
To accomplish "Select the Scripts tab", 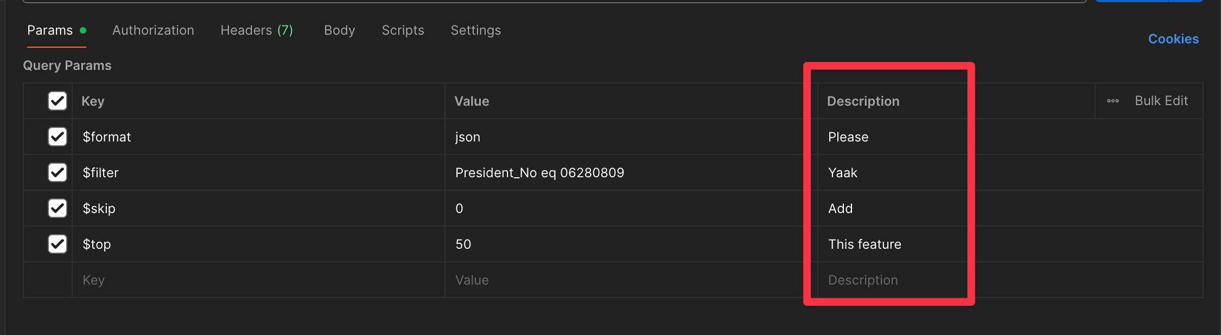I will 403,30.
